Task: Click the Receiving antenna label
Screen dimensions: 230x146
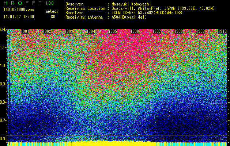Action: pos(84,17)
